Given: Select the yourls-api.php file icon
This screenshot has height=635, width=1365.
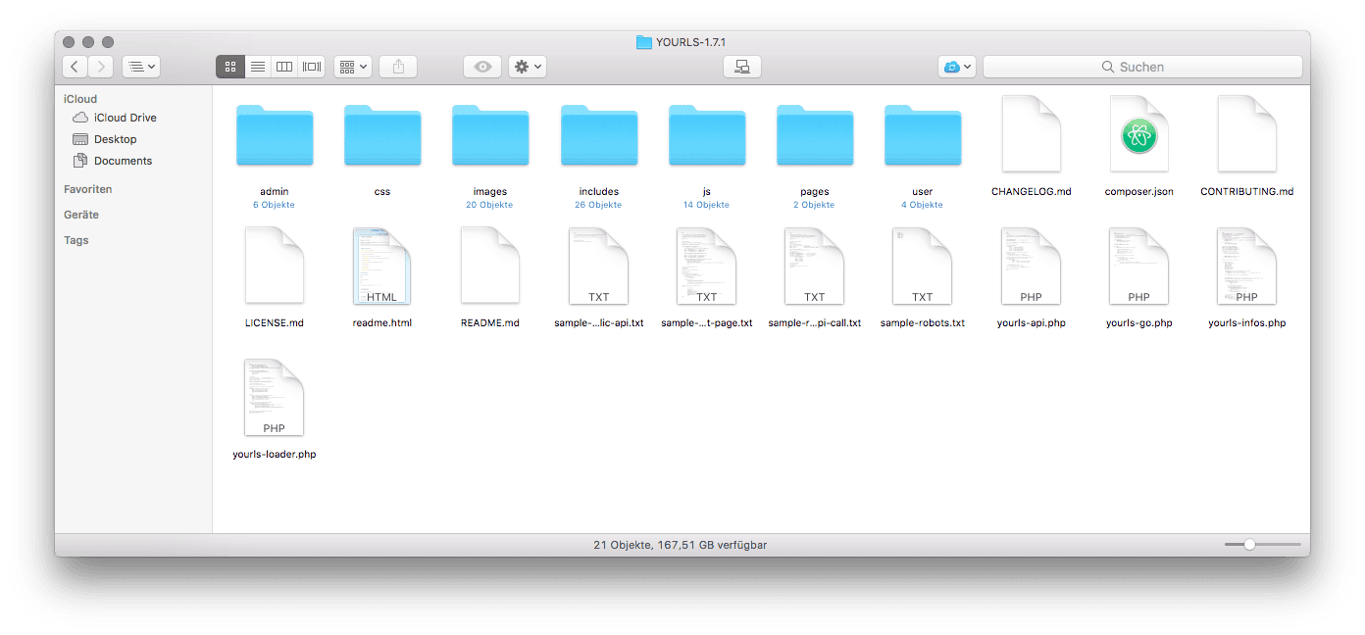Looking at the screenshot, I should pyautogui.click(x=1031, y=266).
